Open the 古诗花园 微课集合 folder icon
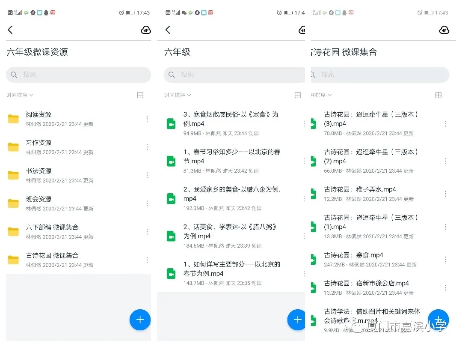Viewport: 462px width, 347px height. [13, 258]
